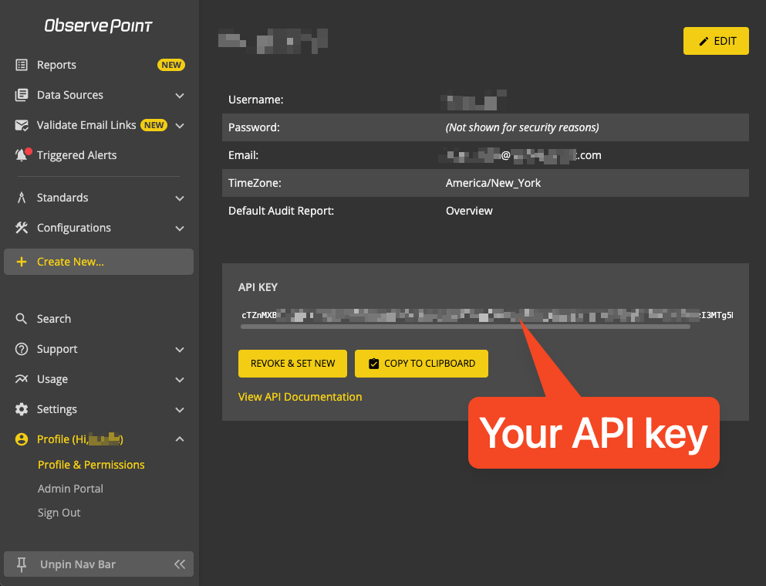
Task: Click the Search magnifier icon
Action: pos(22,319)
